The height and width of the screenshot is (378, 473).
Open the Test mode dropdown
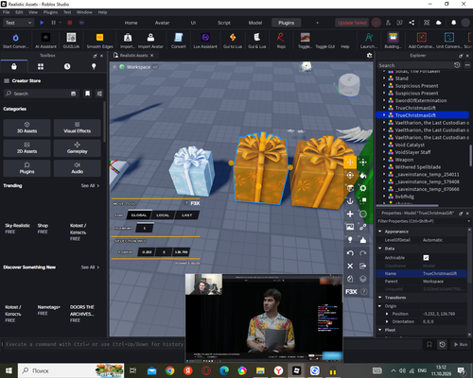(x=18, y=23)
